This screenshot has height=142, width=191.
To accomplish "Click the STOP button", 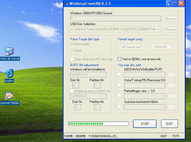I will point(145,124).
